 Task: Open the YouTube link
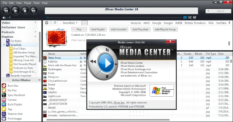[x=221, y=23]
